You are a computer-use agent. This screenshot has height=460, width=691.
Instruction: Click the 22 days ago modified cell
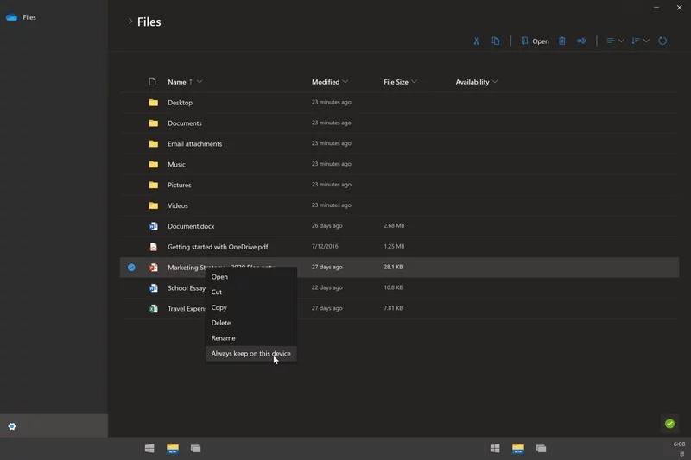tap(327, 287)
